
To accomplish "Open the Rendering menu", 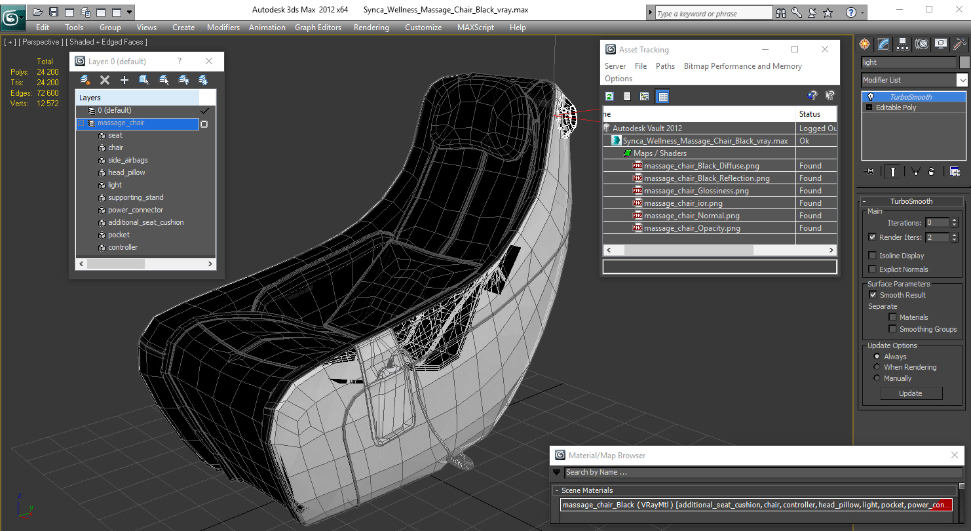I will click(x=371, y=28).
